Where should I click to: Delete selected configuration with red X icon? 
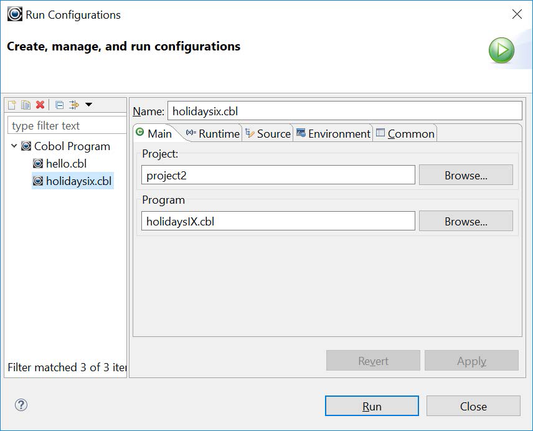[40, 105]
